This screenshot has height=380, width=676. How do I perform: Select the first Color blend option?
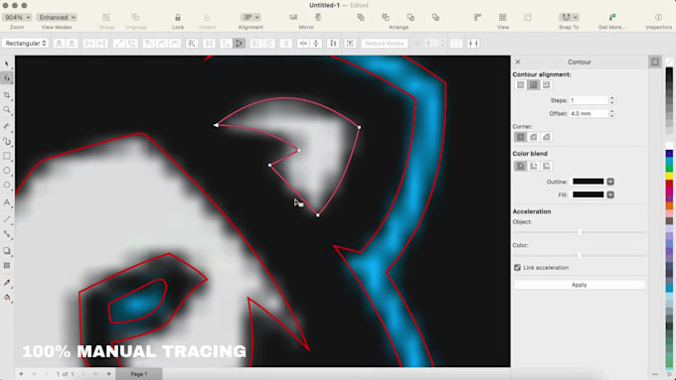click(521, 166)
